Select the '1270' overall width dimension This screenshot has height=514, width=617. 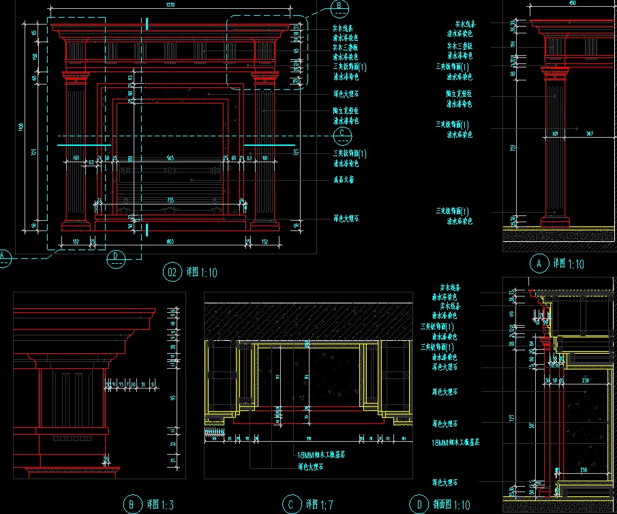click(170, 5)
